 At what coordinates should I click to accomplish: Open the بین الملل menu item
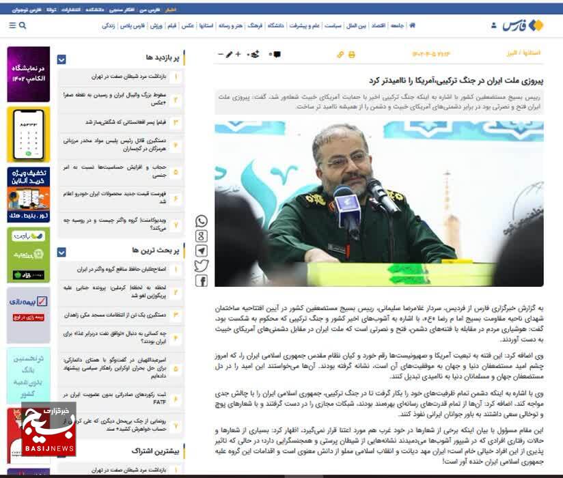point(356,25)
